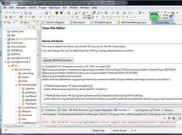The width and height of the screenshot is (182, 135).
Task: Click the 60% memory accelerator ball
Action: 154,16
